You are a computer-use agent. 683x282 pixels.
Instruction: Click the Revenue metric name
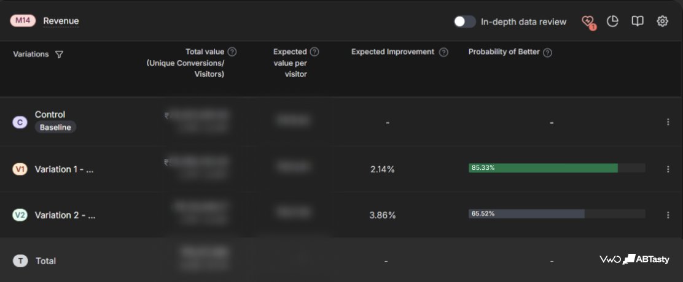pyautogui.click(x=61, y=21)
